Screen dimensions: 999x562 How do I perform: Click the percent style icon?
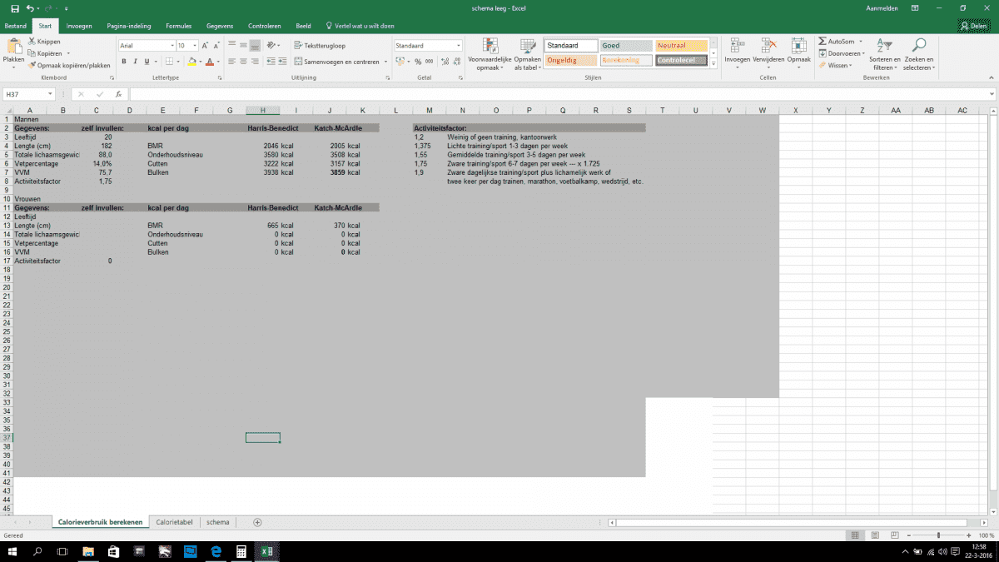[418, 62]
